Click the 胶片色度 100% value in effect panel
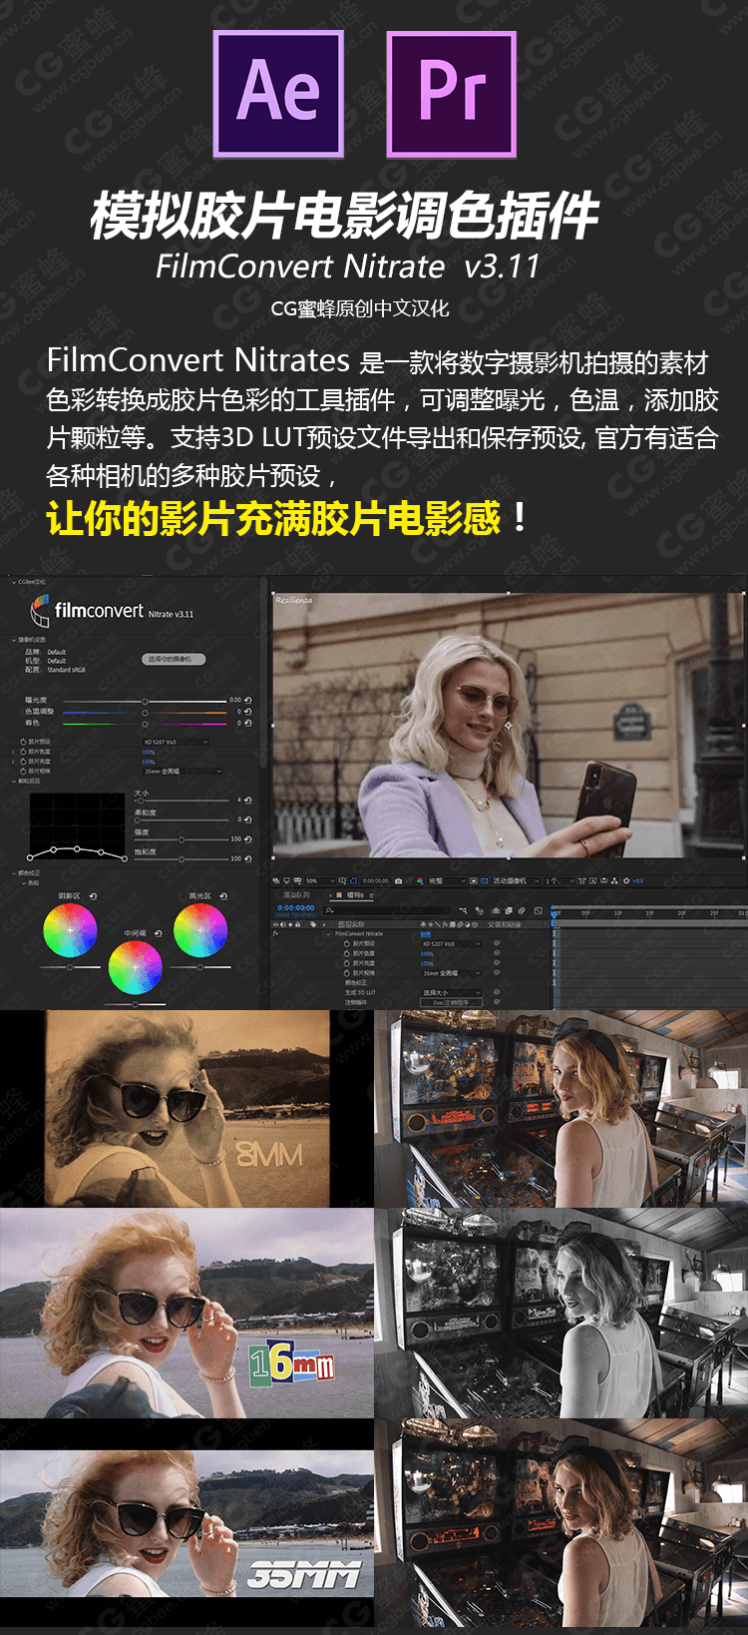The width and height of the screenshot is (748, 1635). pyautogui.click(x=148, y=752)
